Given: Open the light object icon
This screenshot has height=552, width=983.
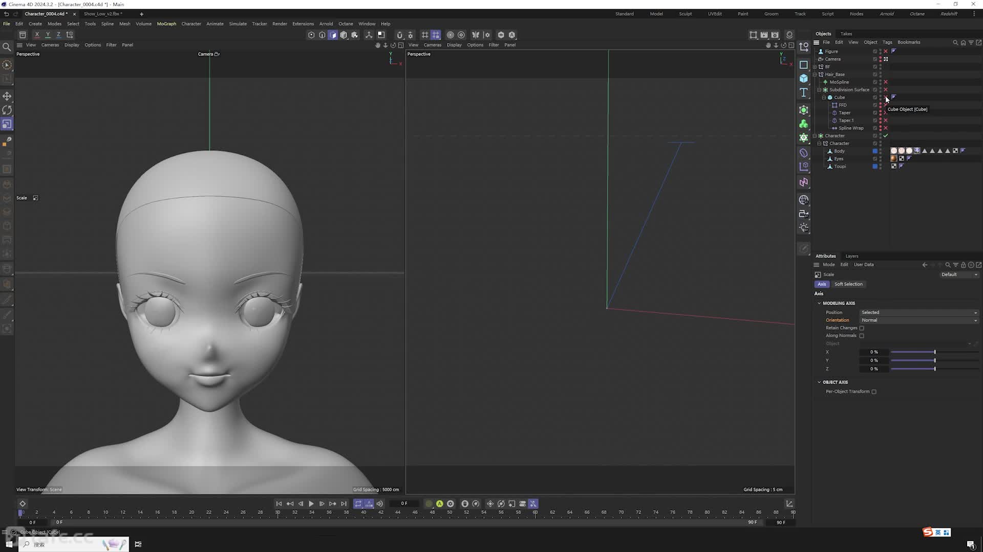Looking at the screenshot, I should 804,227.
